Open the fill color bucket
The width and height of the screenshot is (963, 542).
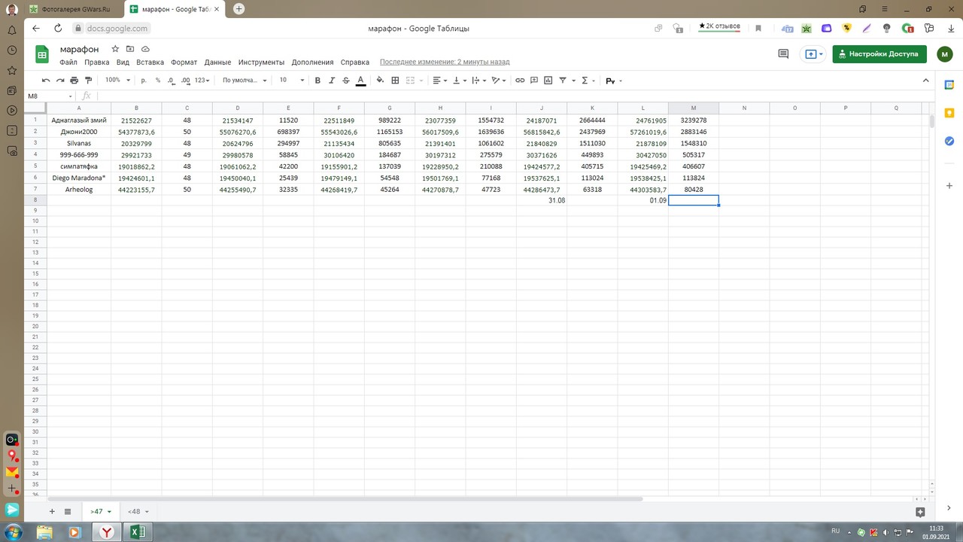(380, 80)
